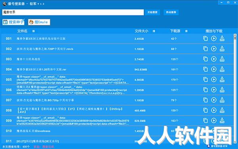Download the row 003 file

coord(222,59)
